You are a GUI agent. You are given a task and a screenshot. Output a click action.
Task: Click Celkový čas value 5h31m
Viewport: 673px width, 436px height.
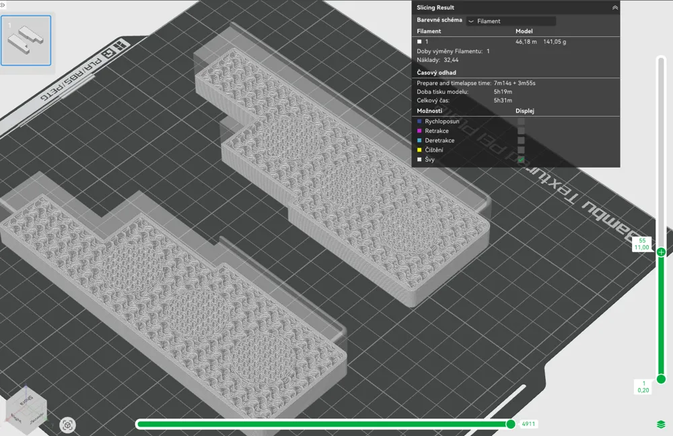click(503, 100)
